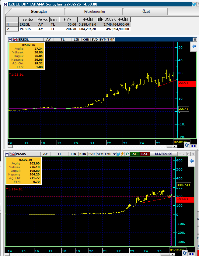Screen dimensions: 199x256
Task: Click the Twitter bird icon in the PGSUS toolbar
Action: (118, 154)
